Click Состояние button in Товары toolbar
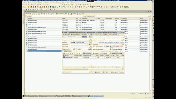 (x=103, y=53)
